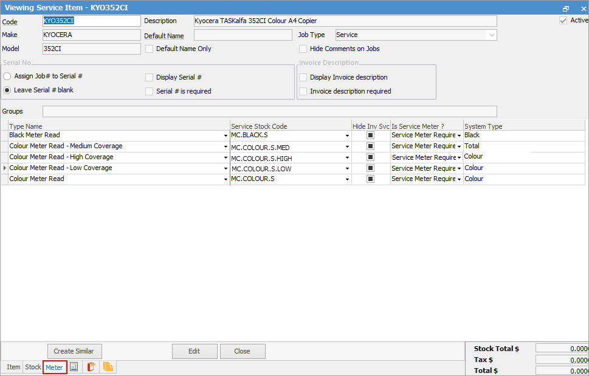
Task: Toggle Hide Inv Svc for MC.COLOUR.S row
Action: tap(371, 179)
